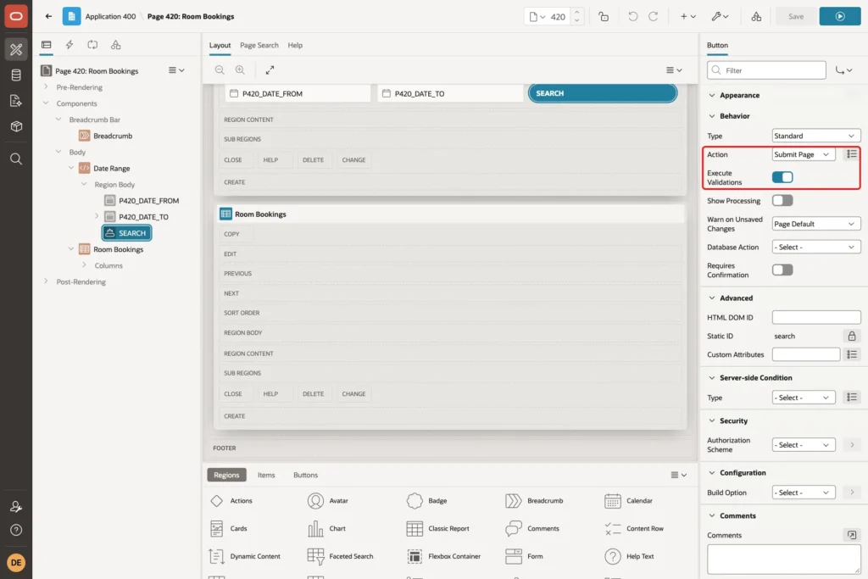Show the Items gallery tab
The image size is (868, 579).
pyautogui.click(x=266, y=475)
